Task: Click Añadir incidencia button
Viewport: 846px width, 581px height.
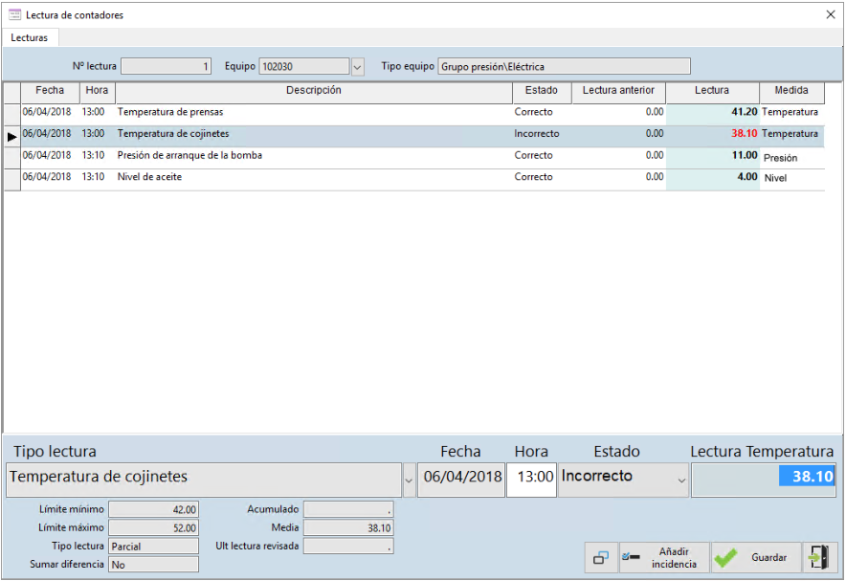Action: [x=664, y=557]
